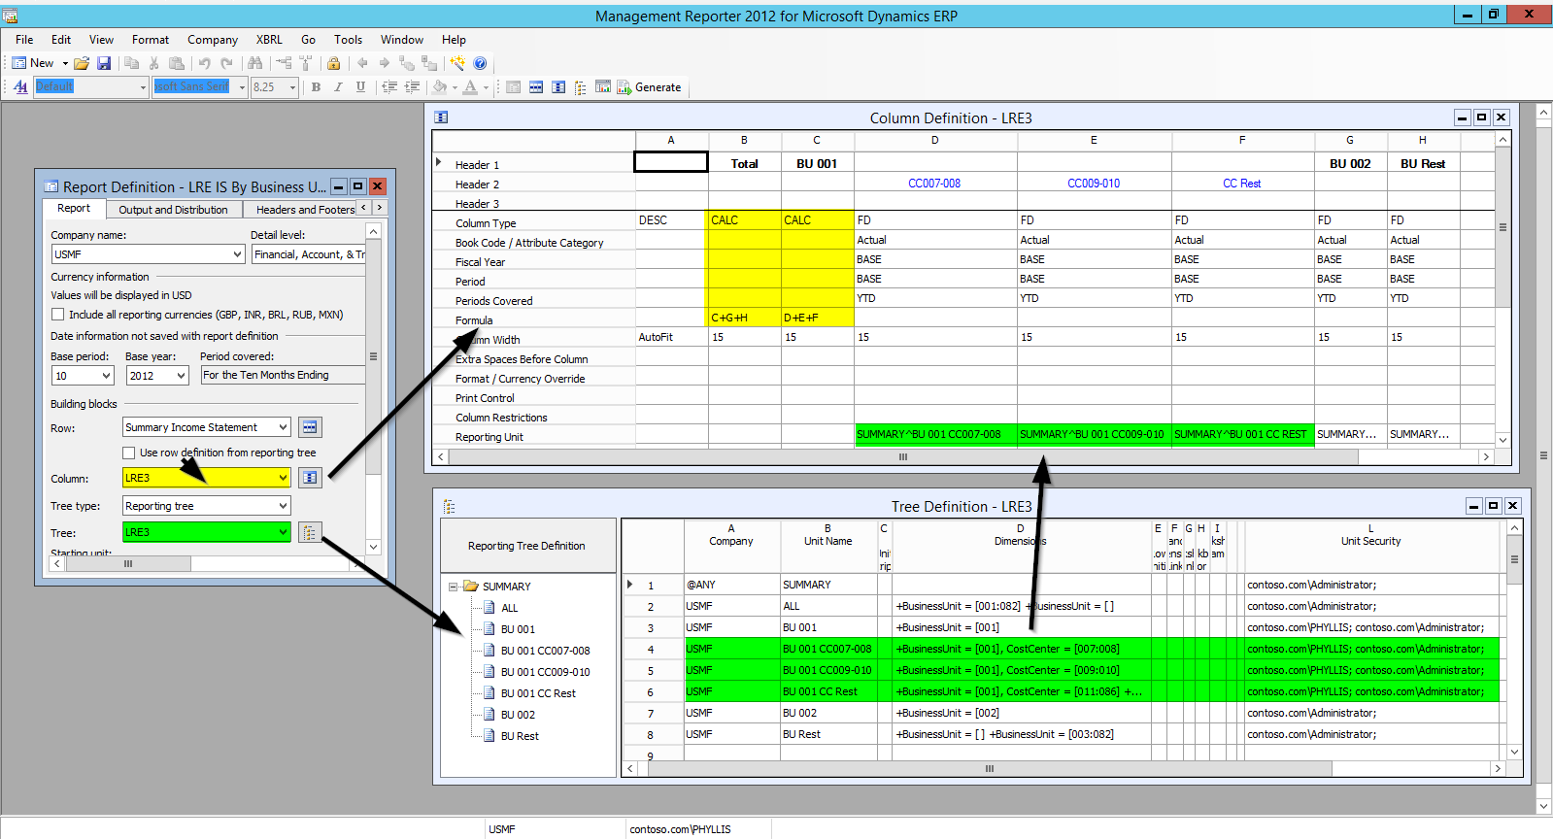Click the padlock icon in the toolbar
Image resolution: width=1553 pixels, height=839 pixels.
point(333,63)
